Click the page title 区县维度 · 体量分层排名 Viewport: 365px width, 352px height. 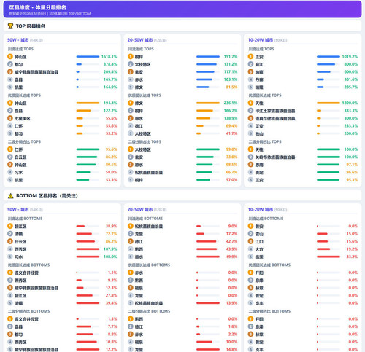click(x=38, y=7)
